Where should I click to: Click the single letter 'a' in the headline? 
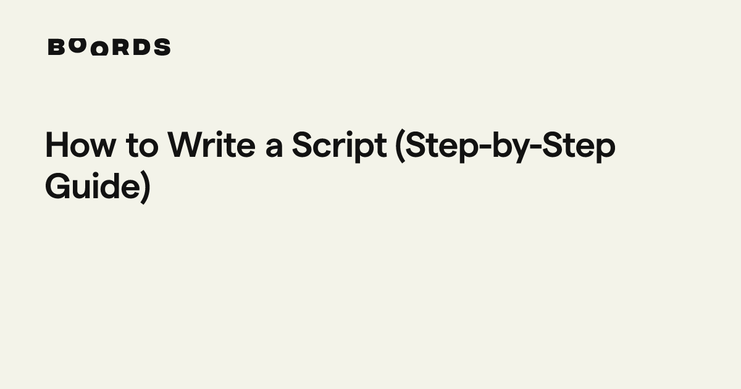click(274, 148)
